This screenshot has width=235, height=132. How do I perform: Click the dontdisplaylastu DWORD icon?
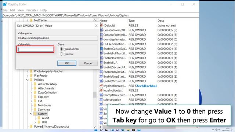101,39
